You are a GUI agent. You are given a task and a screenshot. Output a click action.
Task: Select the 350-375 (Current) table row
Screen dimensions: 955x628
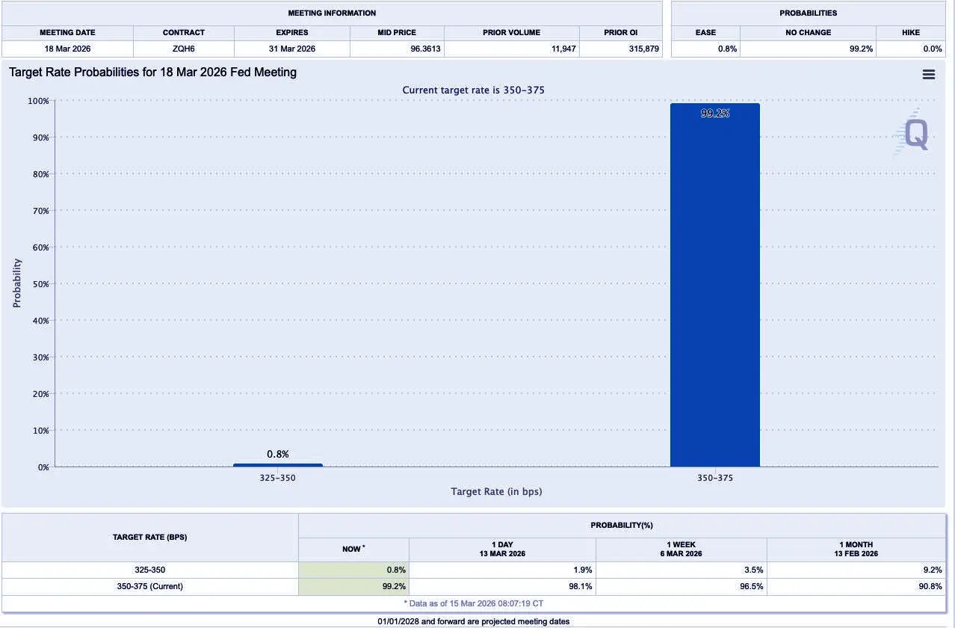tap(474, 587)
